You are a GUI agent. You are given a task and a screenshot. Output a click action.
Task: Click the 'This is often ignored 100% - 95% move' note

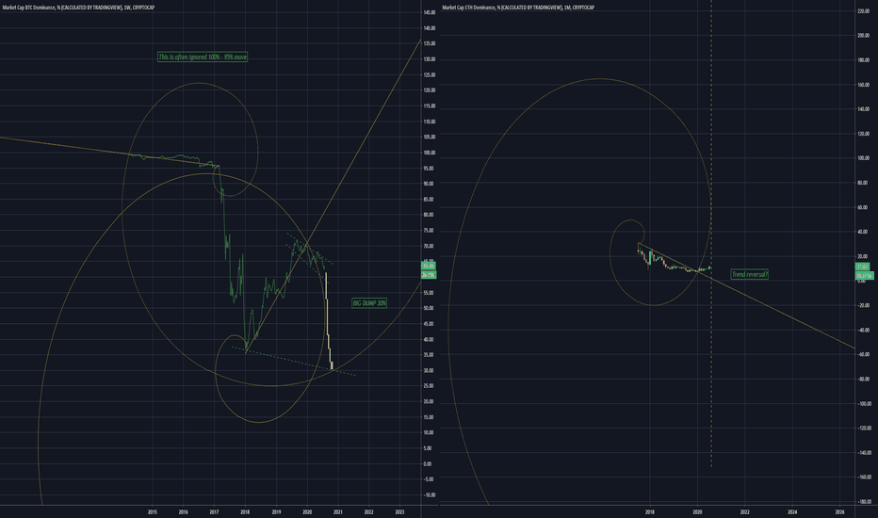tap(203, 57)
